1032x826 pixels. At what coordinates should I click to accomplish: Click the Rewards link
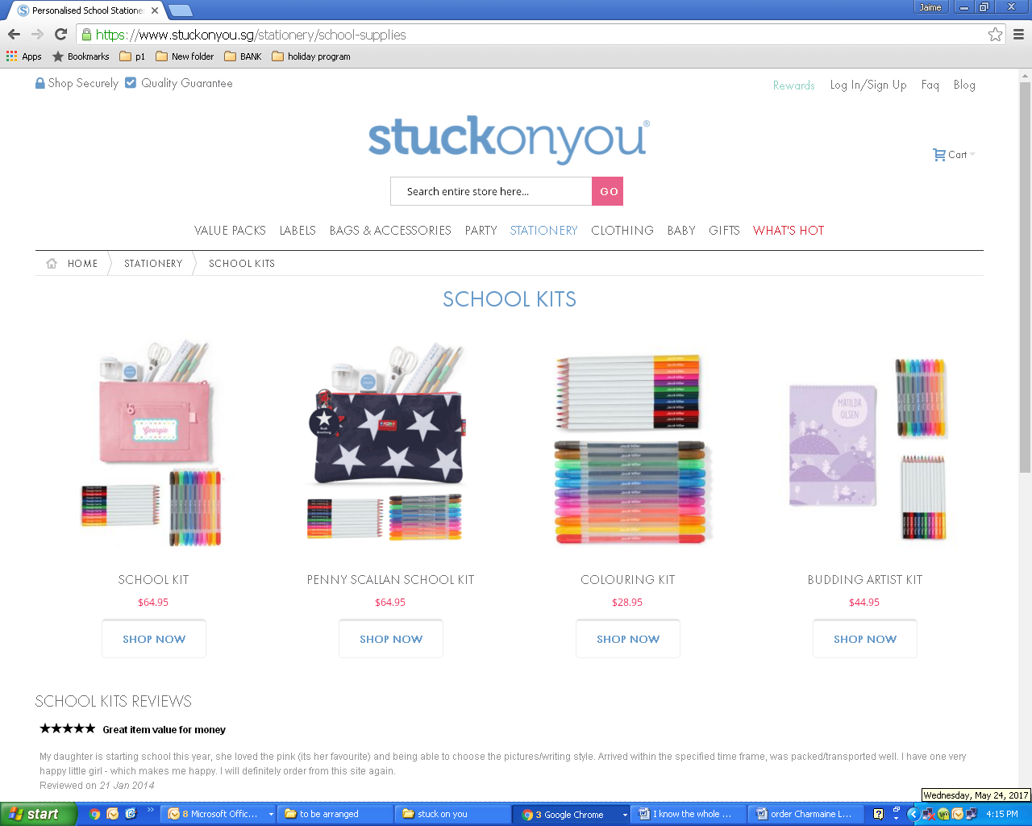pyautogui.click(x=794, y=86)
